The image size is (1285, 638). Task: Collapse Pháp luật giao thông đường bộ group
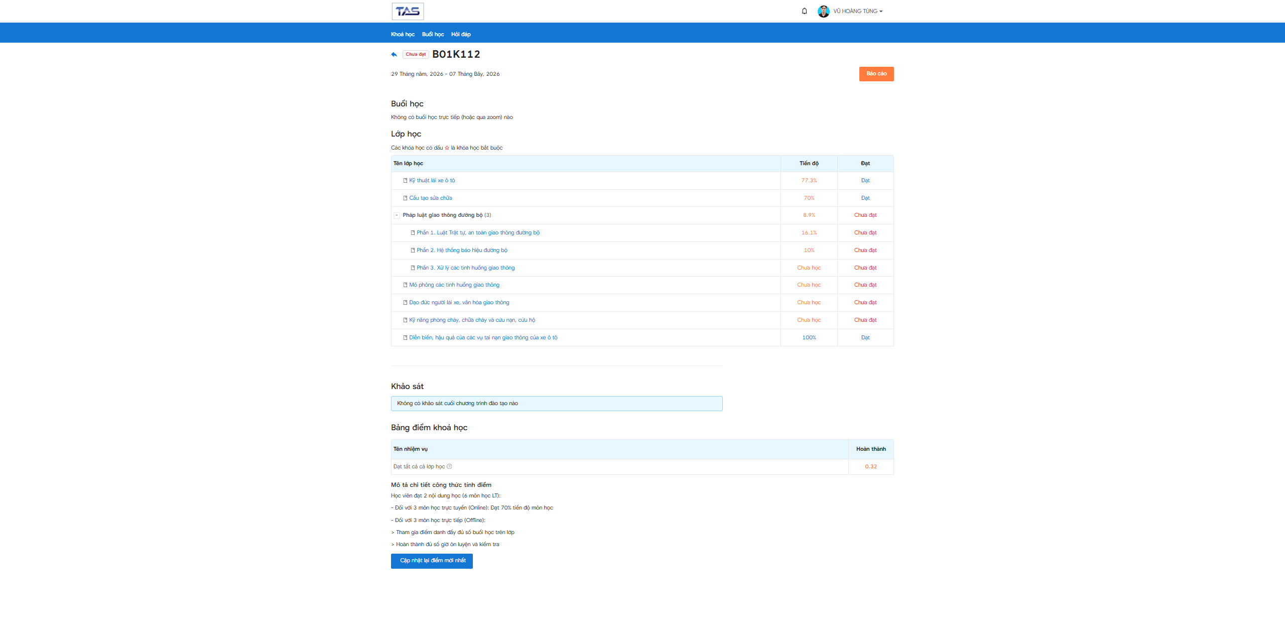pyautogui.click(x=397, y=215)
